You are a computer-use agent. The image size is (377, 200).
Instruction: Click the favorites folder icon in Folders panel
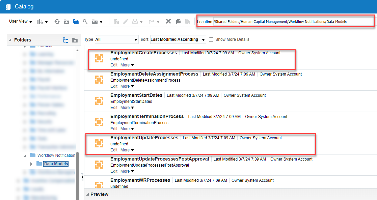point(75,39)
